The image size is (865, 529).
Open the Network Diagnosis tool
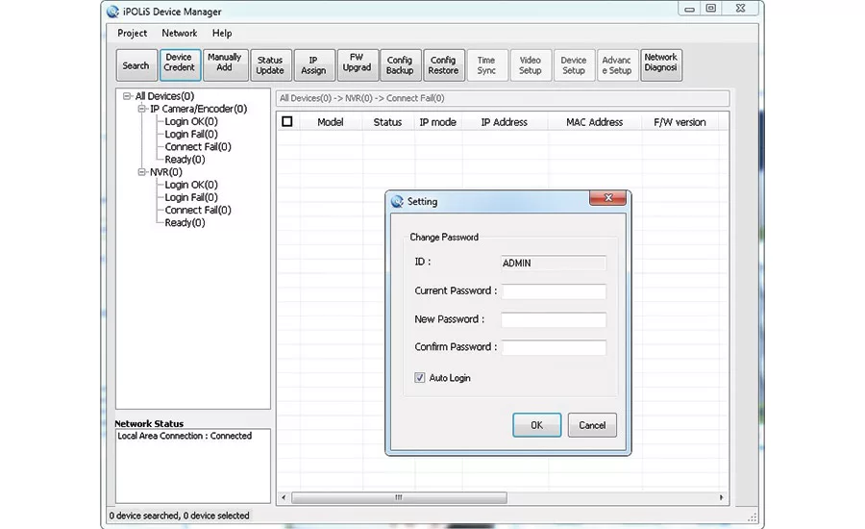pos(661,65)
